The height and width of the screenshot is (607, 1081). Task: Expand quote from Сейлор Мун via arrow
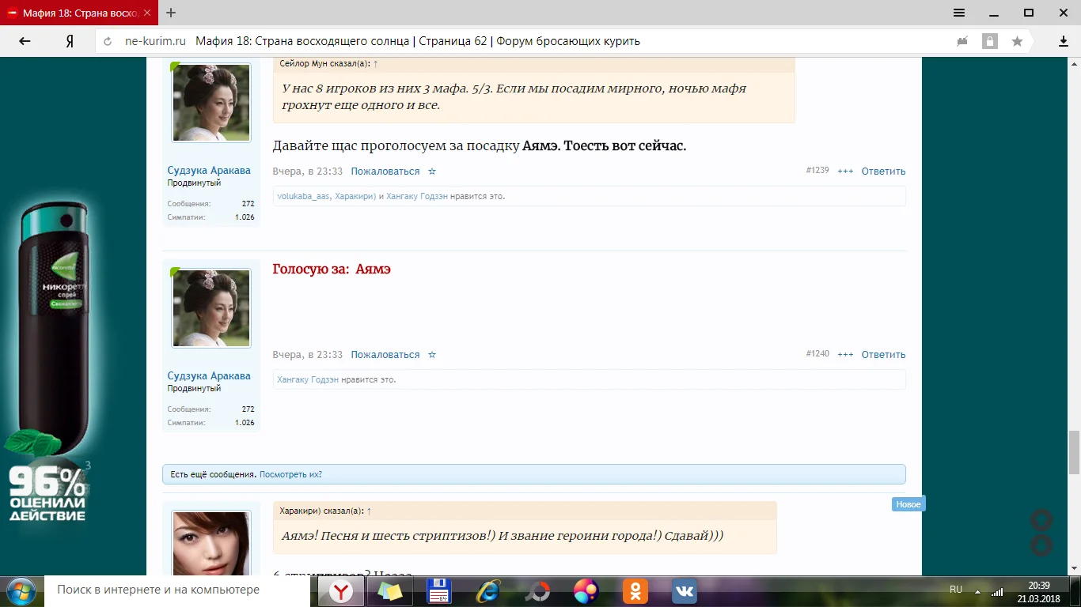click(x=376, y=63)
